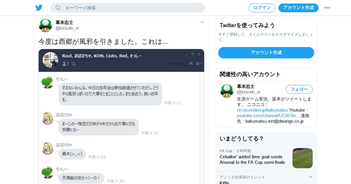Focus the キーワード検索 search field
Screen dimensions: 351x184
[128, 8]
